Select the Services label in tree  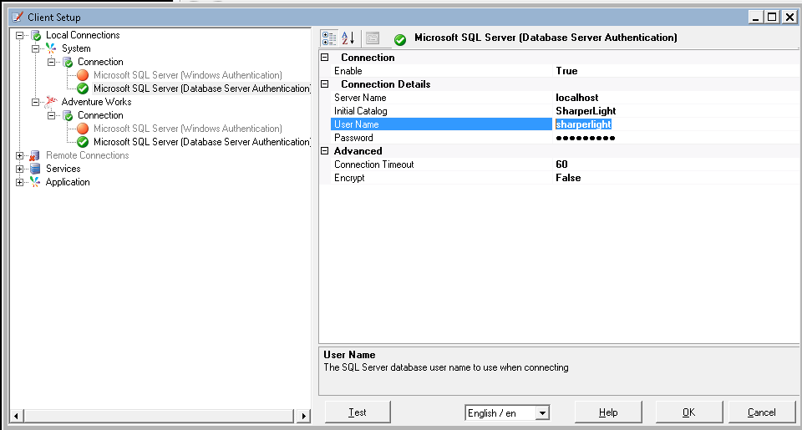[x=63, y=169]
